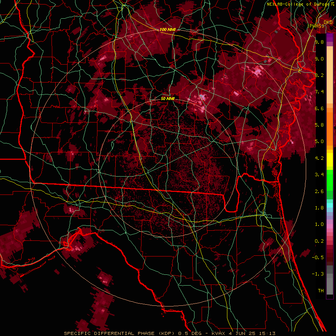Pick the peach segment of the color bar
The width and height of the screenshot is (336, 336).
(330, 76)
